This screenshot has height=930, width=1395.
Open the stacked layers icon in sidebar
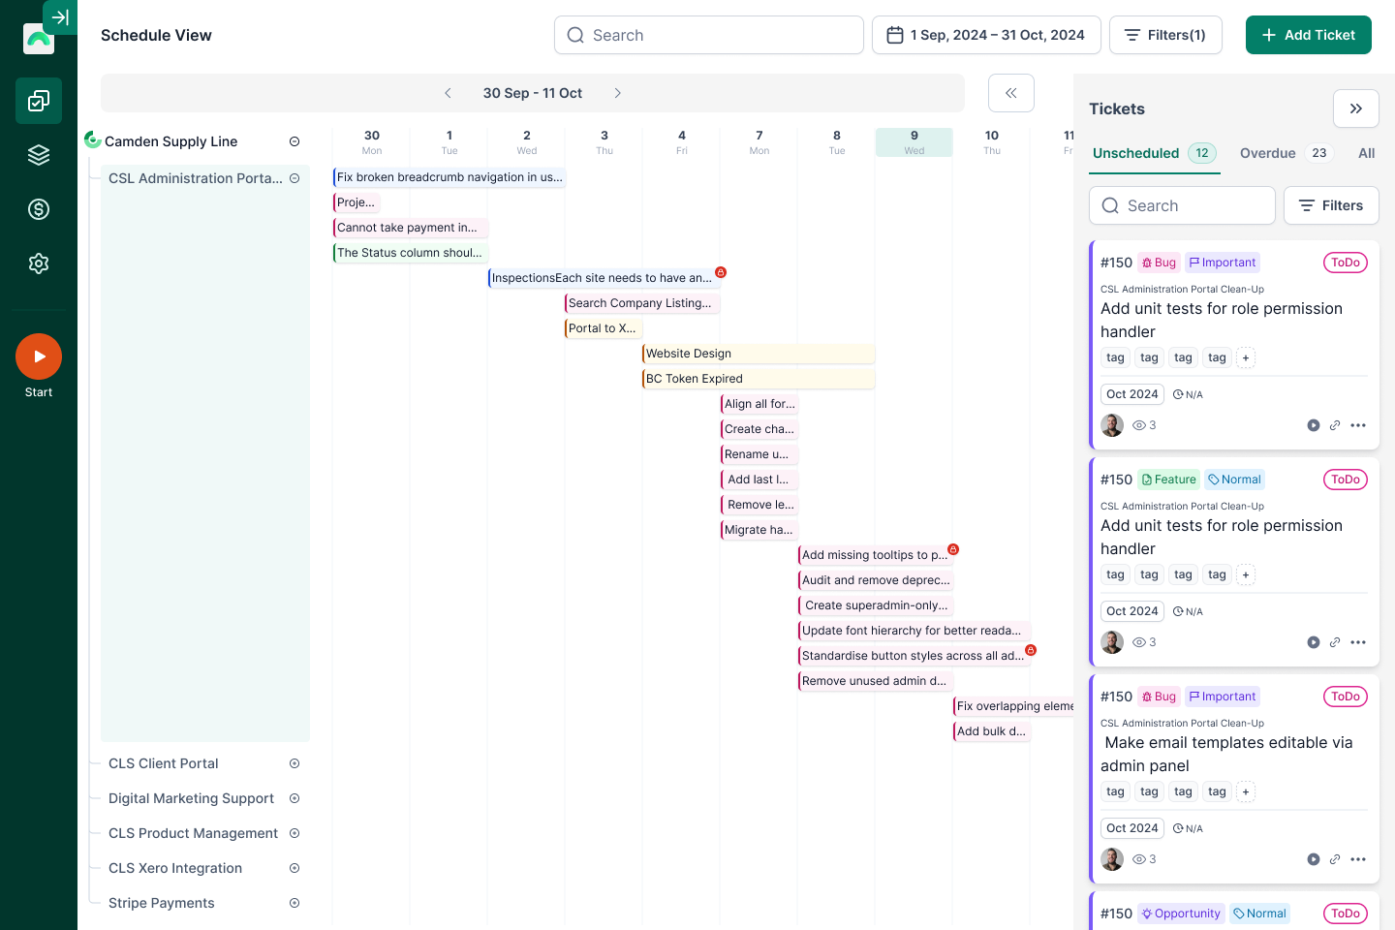[x=39, y=155]
